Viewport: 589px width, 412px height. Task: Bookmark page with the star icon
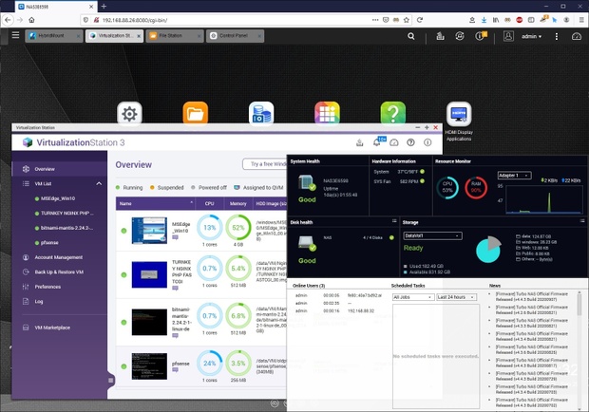(406, 20)
